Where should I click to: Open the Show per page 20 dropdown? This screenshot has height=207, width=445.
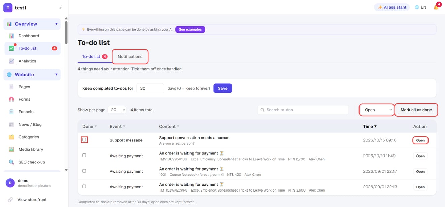coord(117,110)
